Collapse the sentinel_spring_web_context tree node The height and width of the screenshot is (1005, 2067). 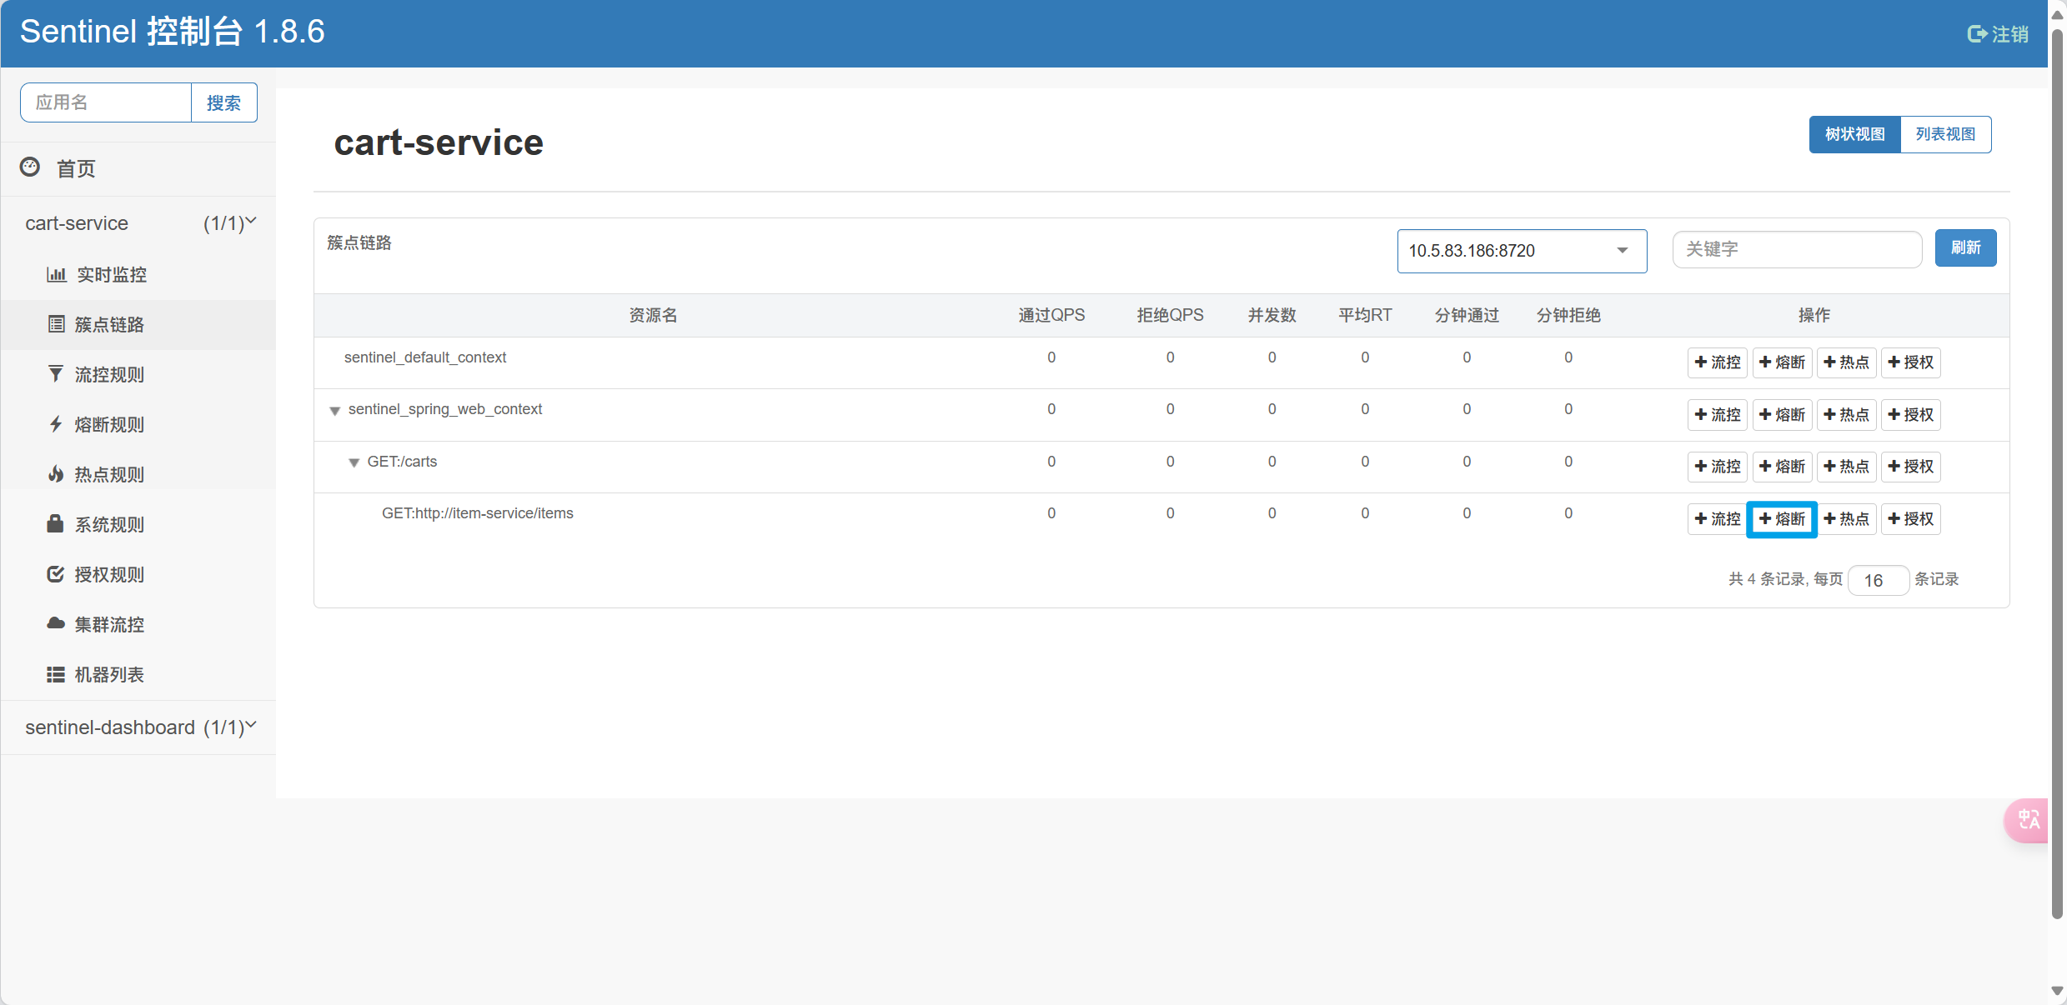tap(334, 411)
